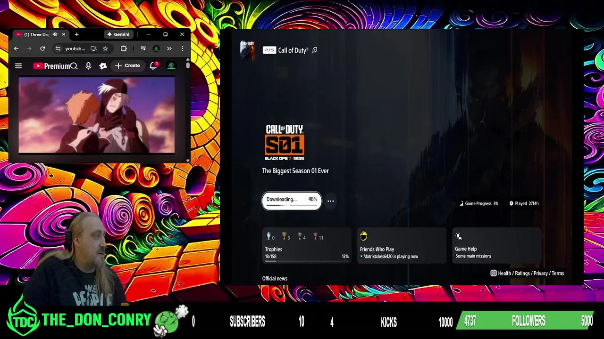Viewport: 604px width, 339px height.
Task: Reload the YouTube page
Action: click(42, 48)
